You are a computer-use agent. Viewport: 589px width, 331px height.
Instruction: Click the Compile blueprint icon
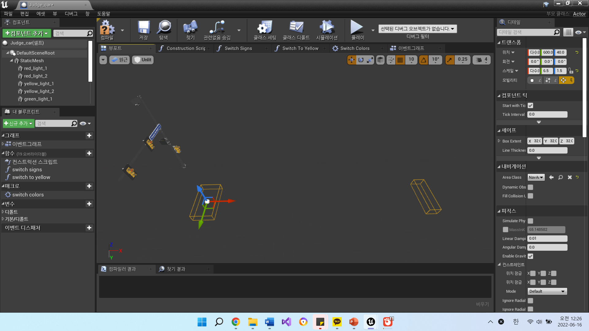pos(107,30)
